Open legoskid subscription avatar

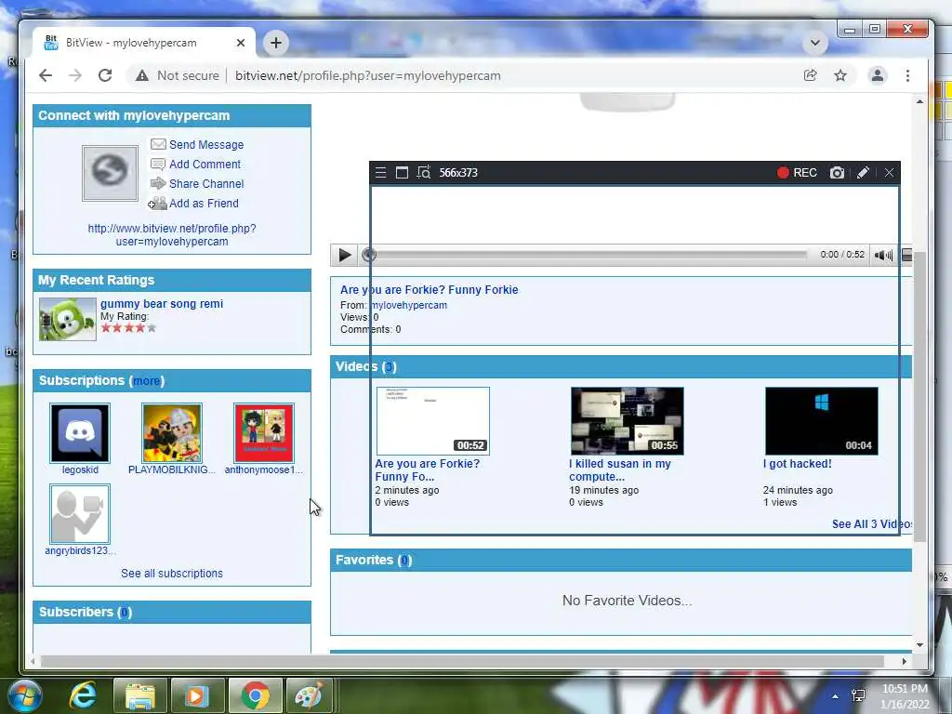[80, 433]
